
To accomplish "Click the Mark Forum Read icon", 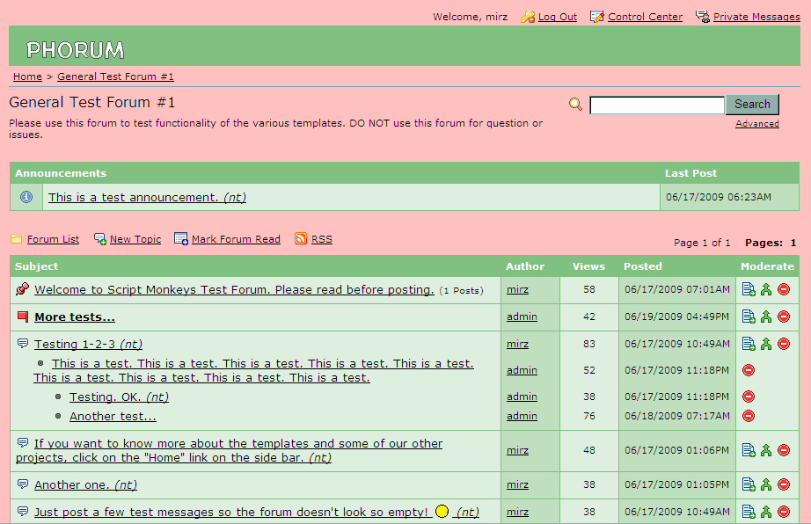I will click(x=181, y=239).
